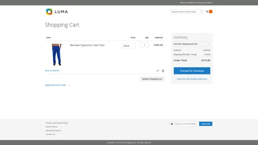The image size is (258, 145).
Task: Click the envelope icon in newsletter field
Action: click(172, 124)
